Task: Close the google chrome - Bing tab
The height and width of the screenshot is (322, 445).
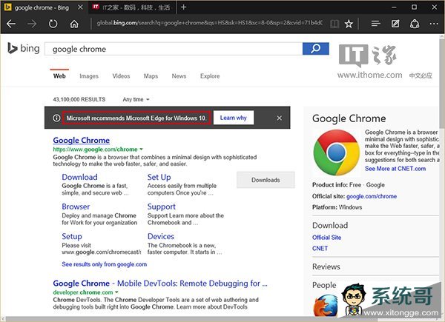Action: pyautogui.click(x=80, y=7)
